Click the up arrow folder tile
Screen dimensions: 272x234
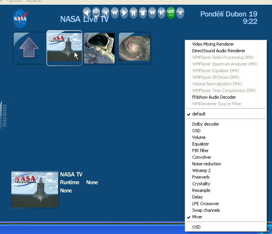pos(29,48)
